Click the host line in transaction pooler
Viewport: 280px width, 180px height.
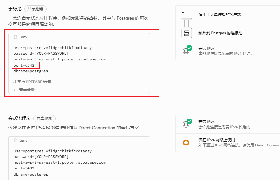60,59
